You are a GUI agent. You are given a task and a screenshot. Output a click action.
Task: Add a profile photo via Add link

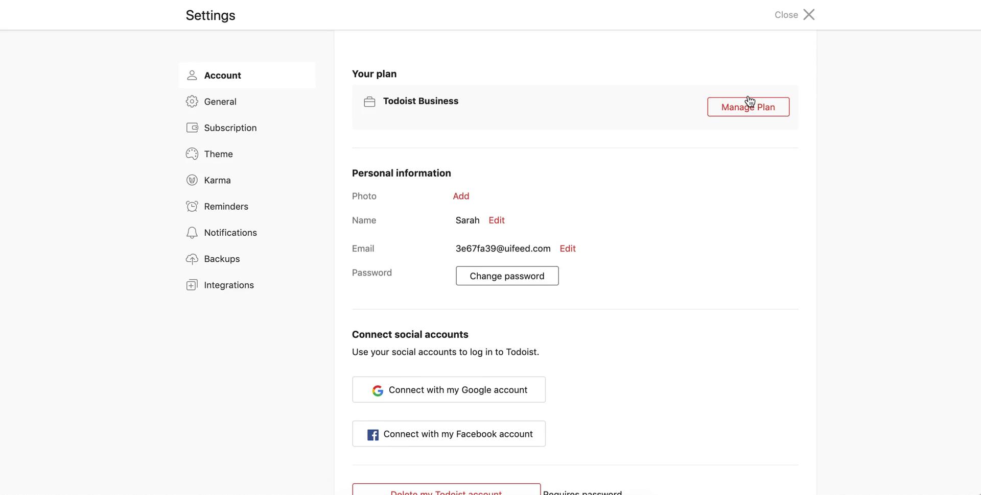pyautogui.click(x=461, y=196)
